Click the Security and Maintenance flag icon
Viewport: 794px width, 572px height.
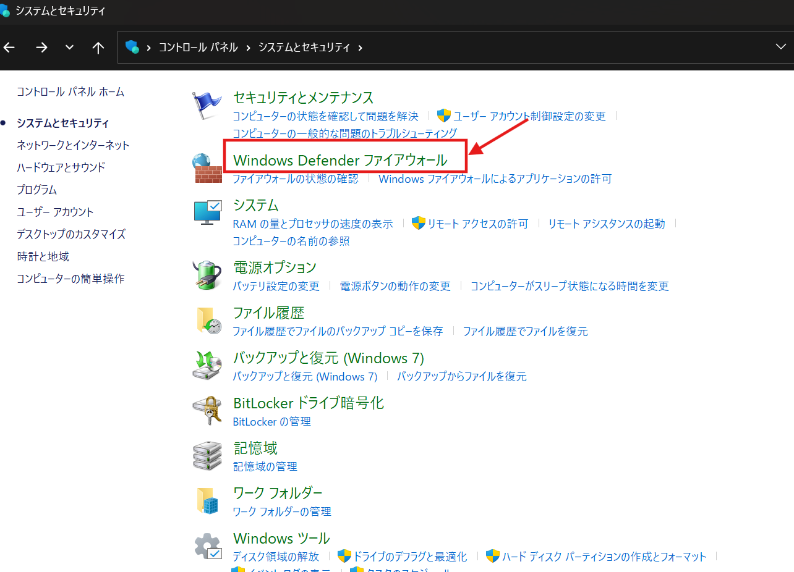point(207,106)
